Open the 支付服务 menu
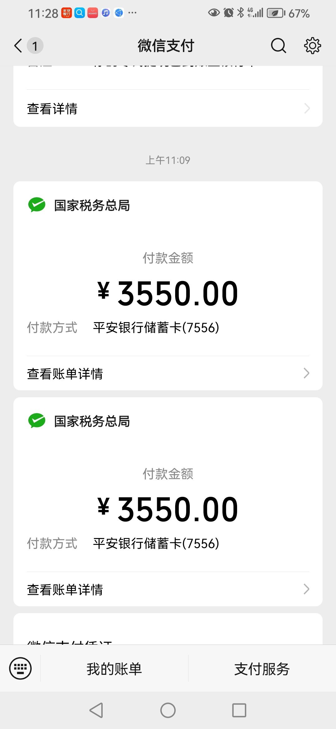The width and height of the screenshot is (336, 729). coord(262,669)
